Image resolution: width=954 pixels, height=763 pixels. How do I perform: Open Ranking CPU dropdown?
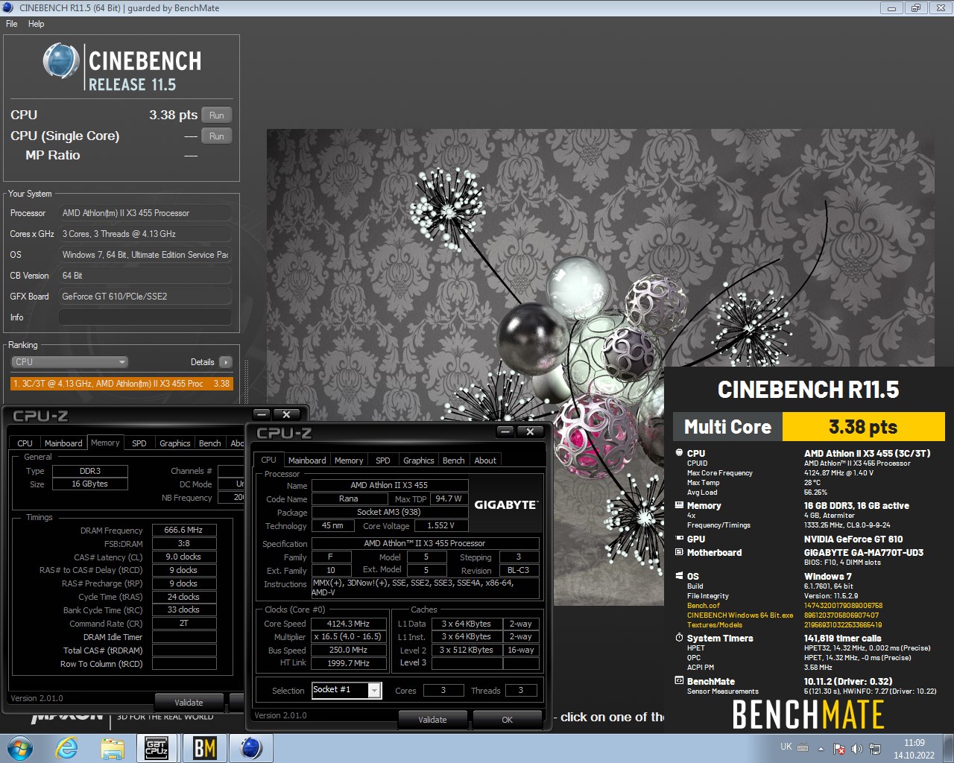tap(70, 362)
